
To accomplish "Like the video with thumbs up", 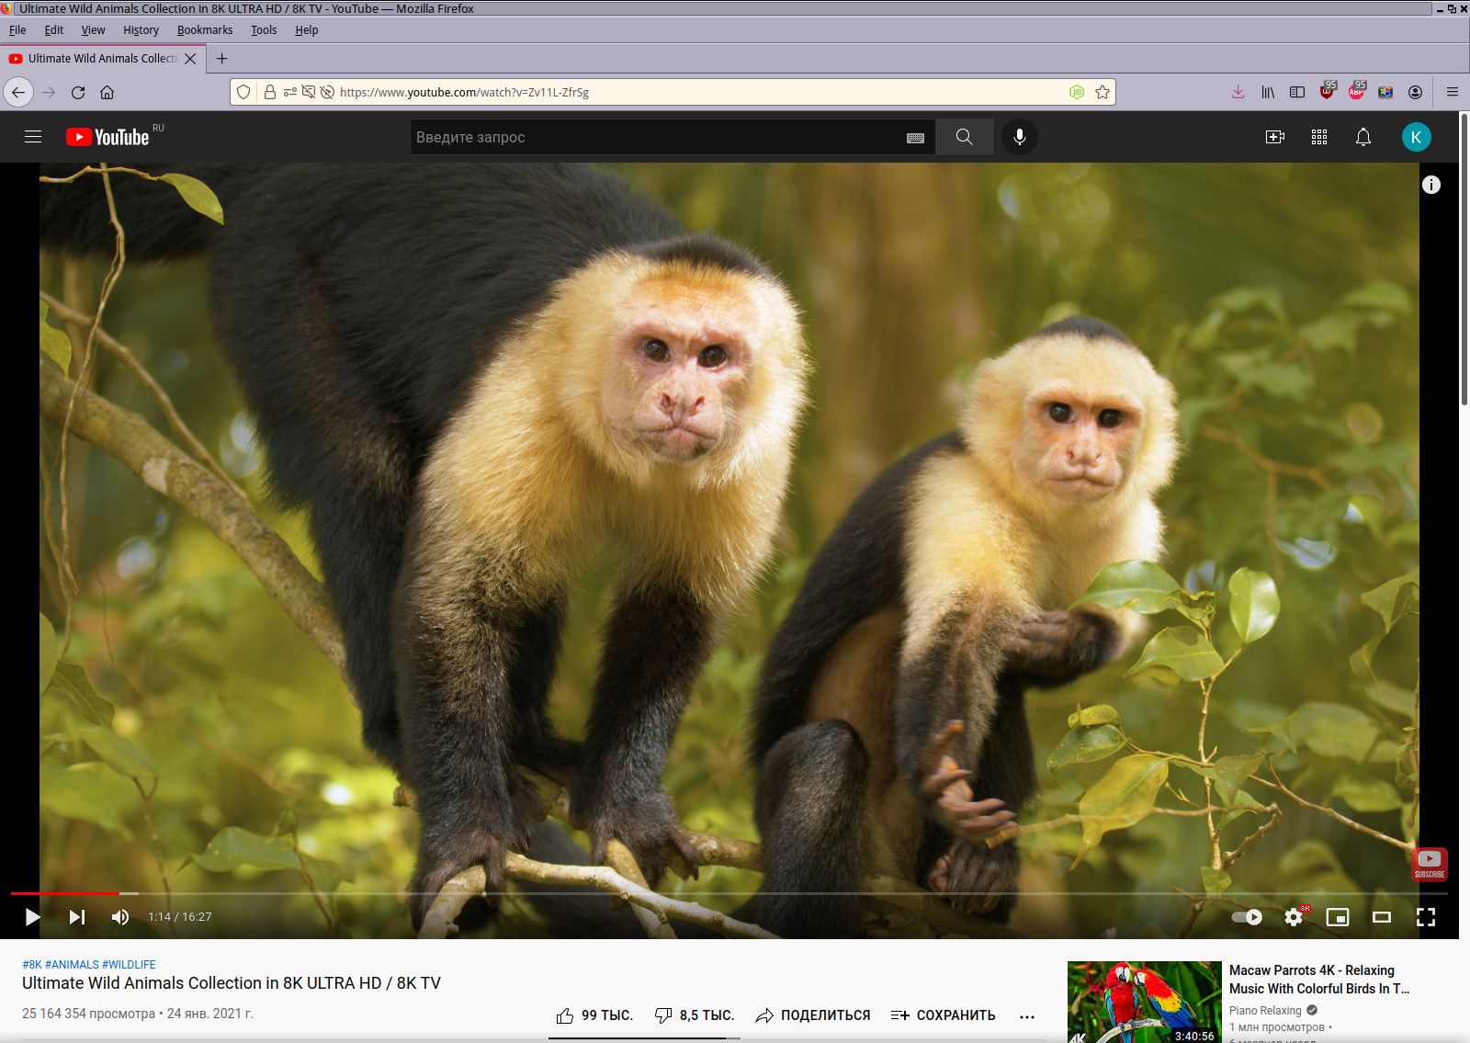I will coord(594,1015).
